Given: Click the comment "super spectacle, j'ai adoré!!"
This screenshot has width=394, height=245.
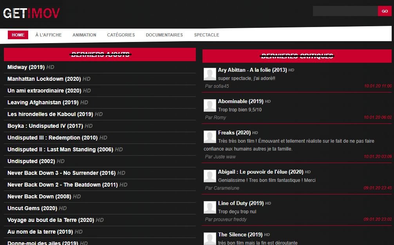Looking at the screenshot, I should click(x=246, y=78).
